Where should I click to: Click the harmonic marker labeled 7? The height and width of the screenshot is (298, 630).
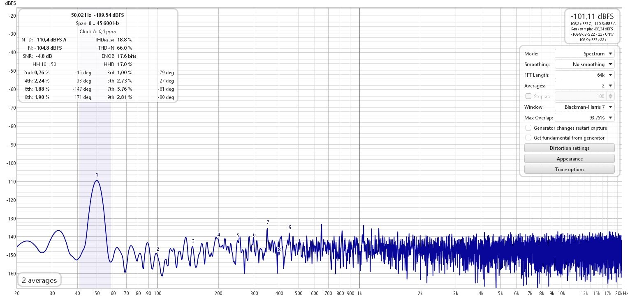[268, 222]
